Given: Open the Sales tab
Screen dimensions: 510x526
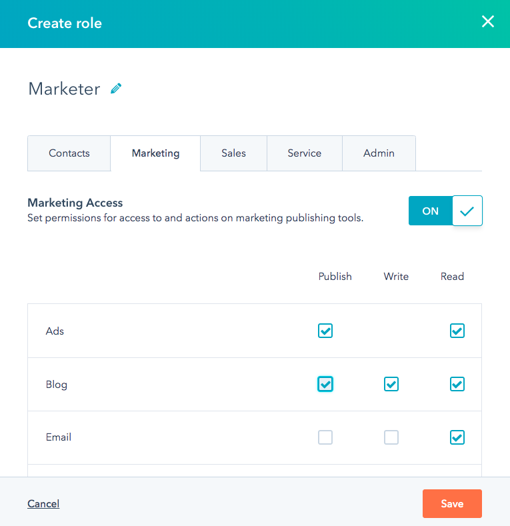Looking at the screenshot, I should (233, 153).
